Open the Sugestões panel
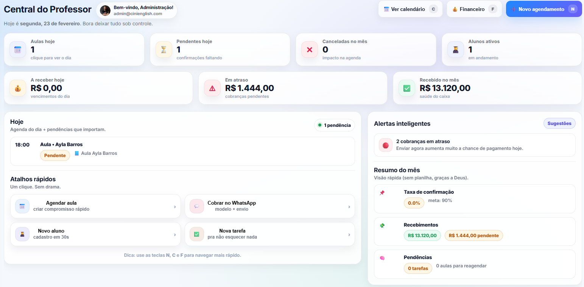 [559, 123]
